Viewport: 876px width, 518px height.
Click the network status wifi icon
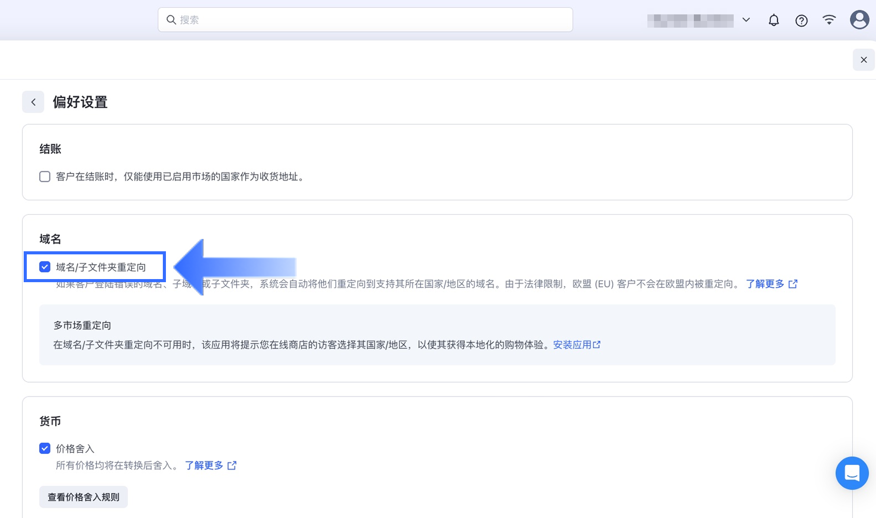tap(829, 20)
